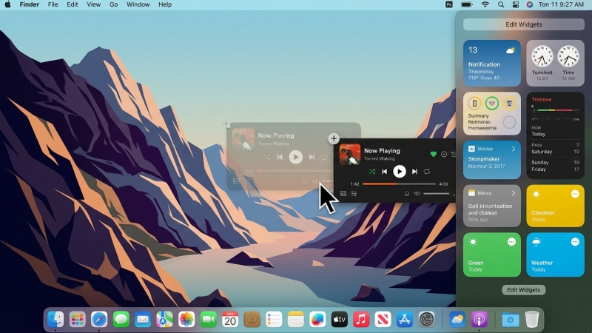Open FaceTime from the Dock

click(x=209, y=320)
